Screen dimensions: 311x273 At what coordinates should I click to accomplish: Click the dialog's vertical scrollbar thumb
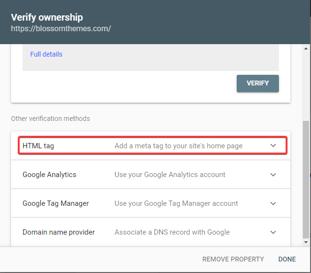pyautogui.click(x=306, y=178)
